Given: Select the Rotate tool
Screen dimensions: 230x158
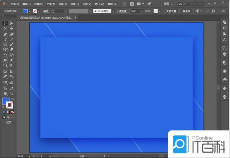Looking at the screenshot, I should click(x=5, y=55).
